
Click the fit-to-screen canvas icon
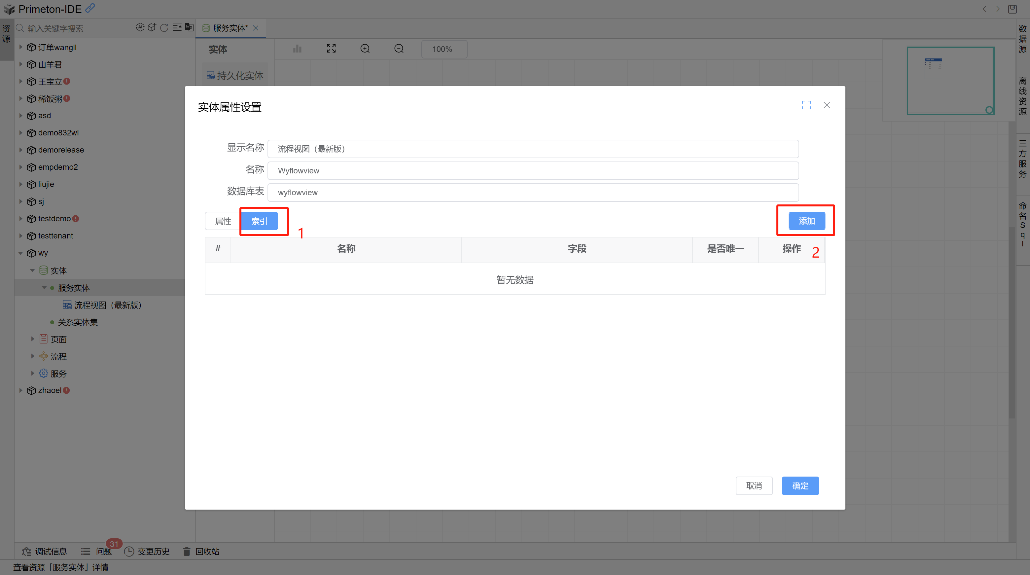click(331, 49)
